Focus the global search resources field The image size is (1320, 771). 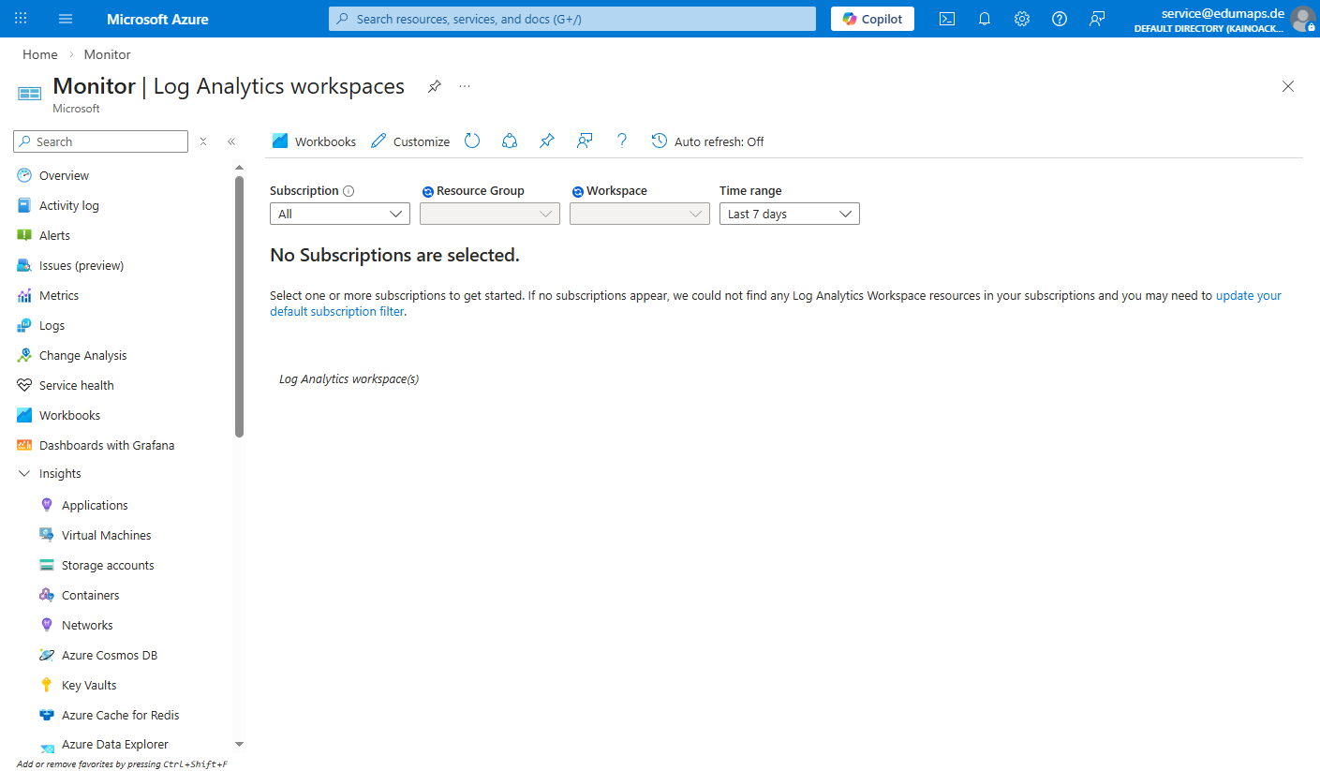pyautogui.click(x=572, y=19)
